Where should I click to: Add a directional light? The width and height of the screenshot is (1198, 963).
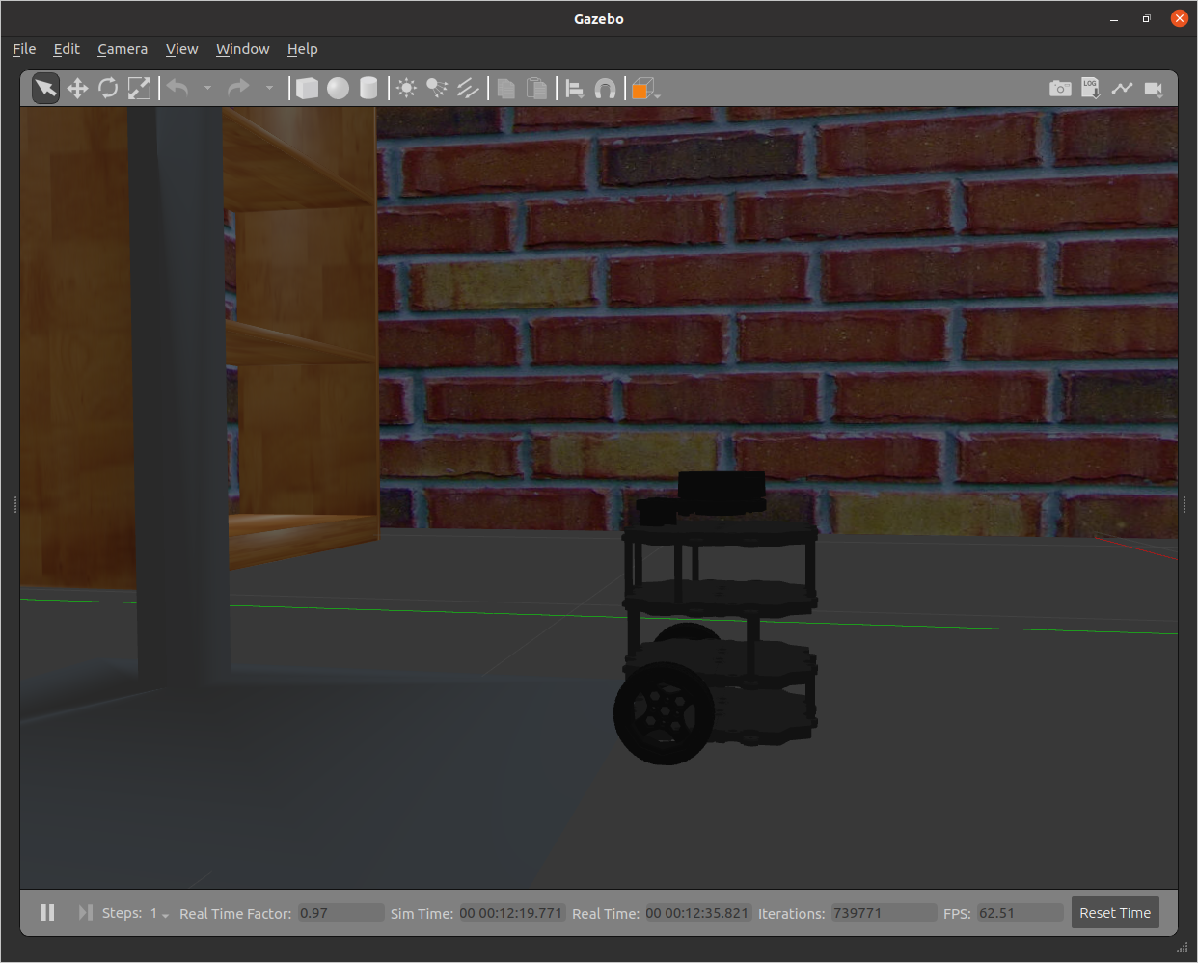click(x=468, y=89)
